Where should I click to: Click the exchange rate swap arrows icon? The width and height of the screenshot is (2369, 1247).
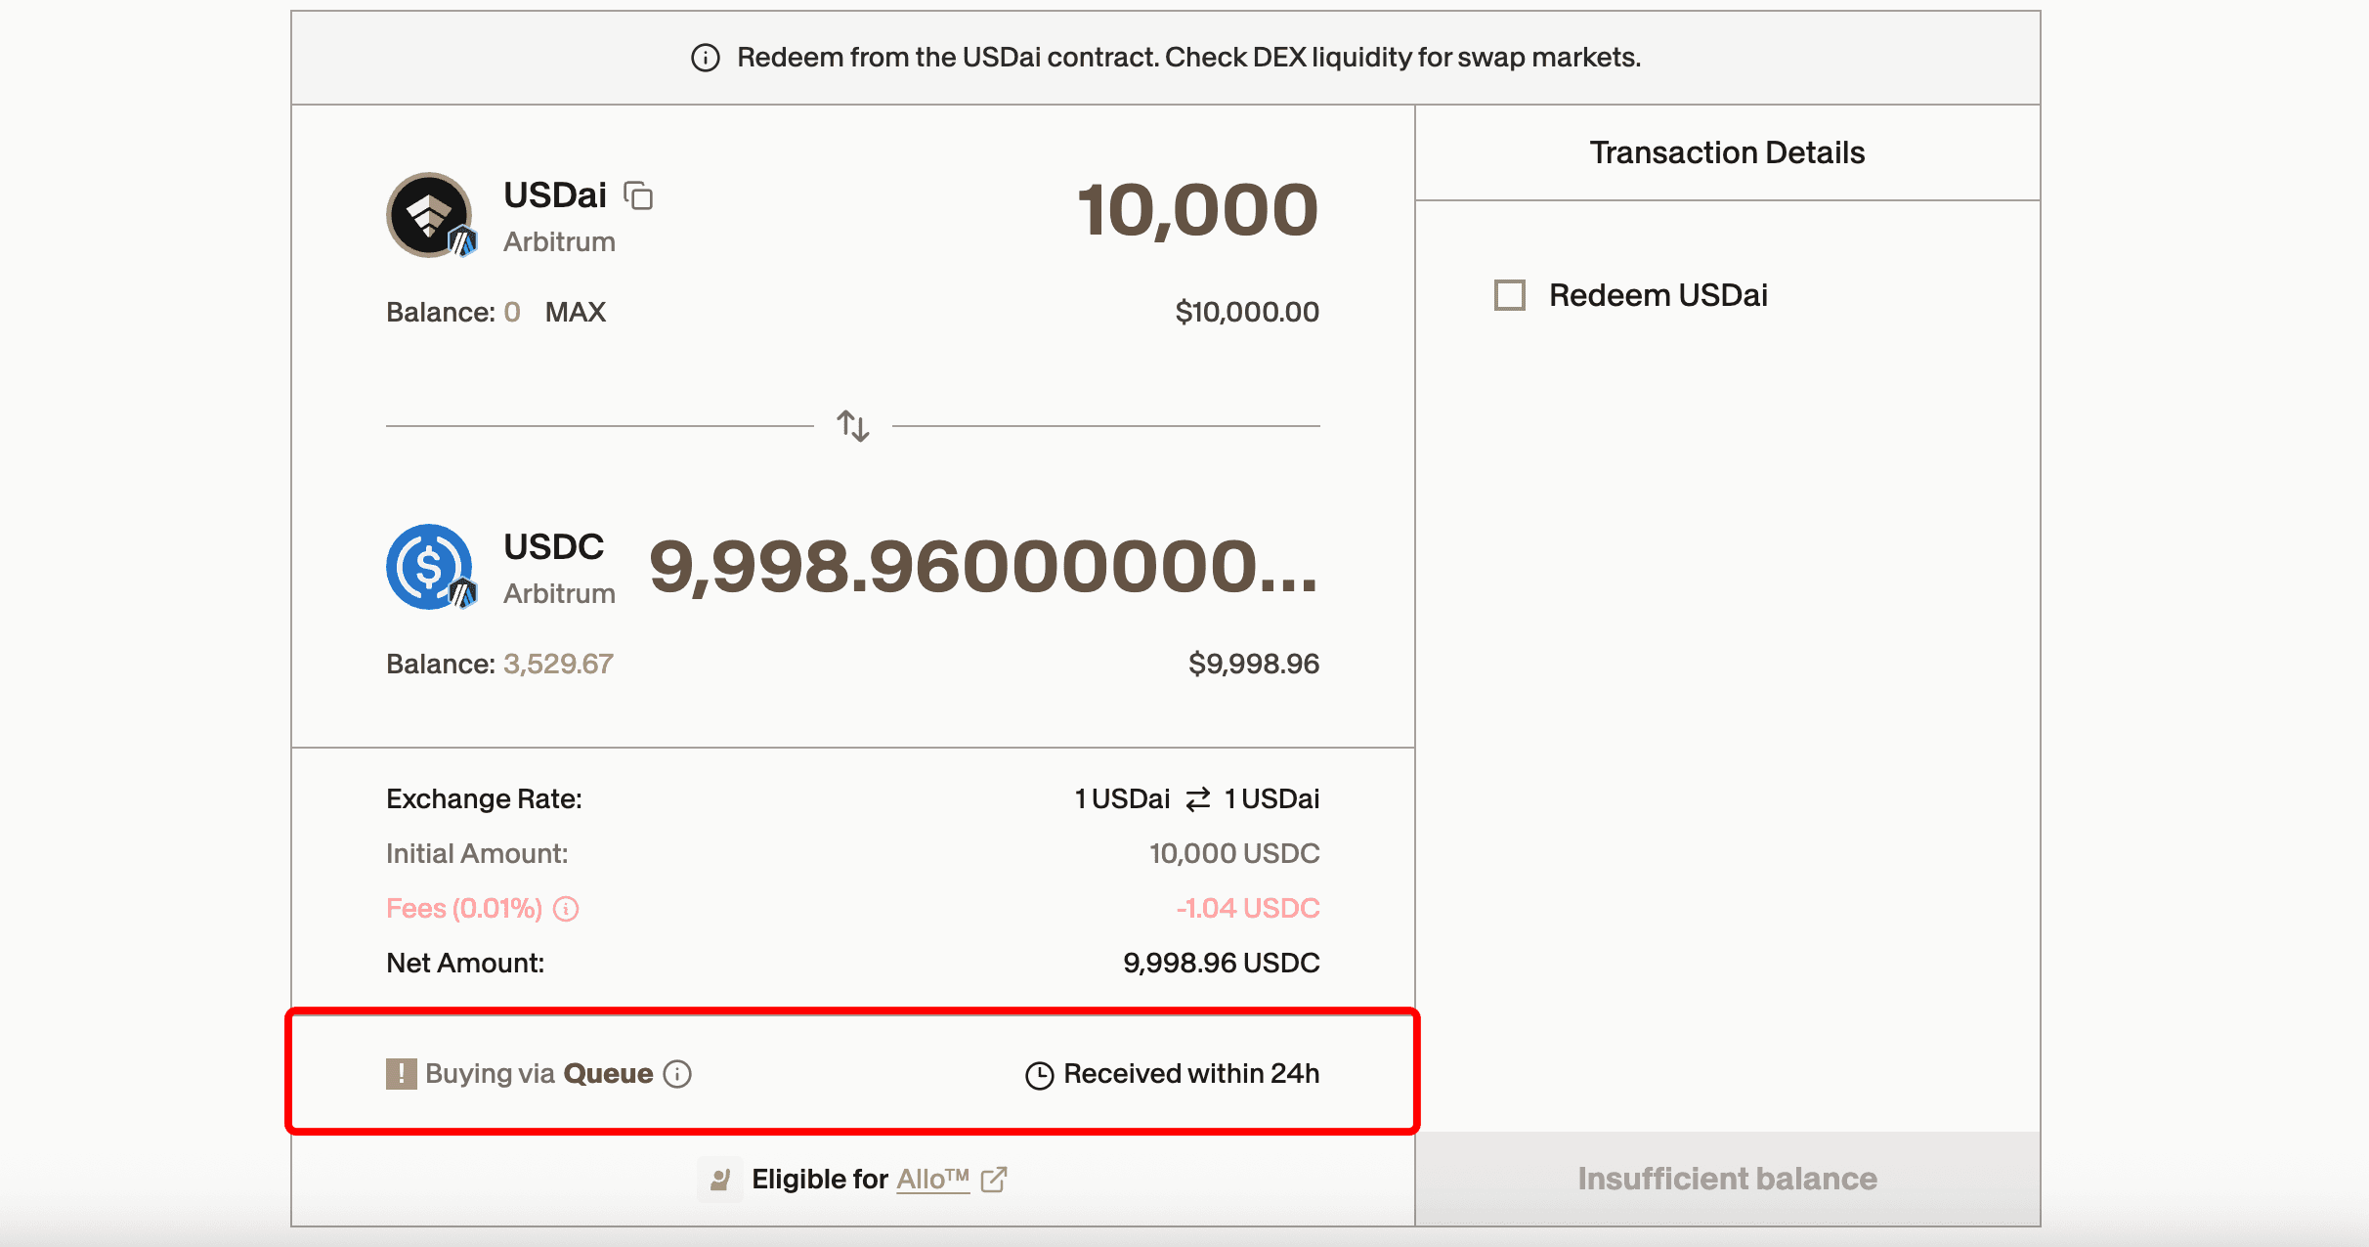(1198, 799)
